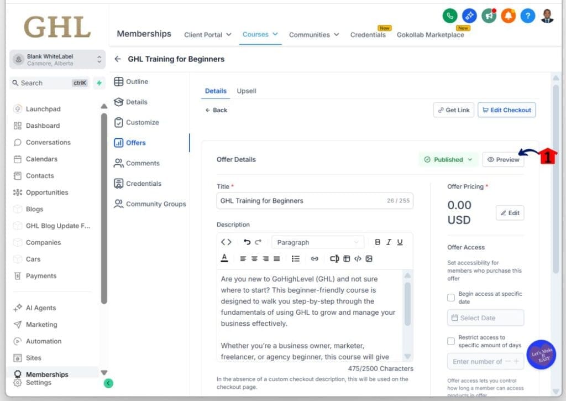Check Restrict access to specific amount of days
The height and width of the screenshot is (401, 566).
click(x=450, y=341)
